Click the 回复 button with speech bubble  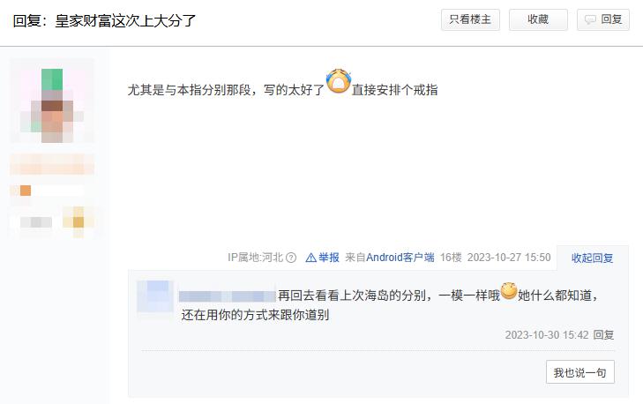pos(602,19)
